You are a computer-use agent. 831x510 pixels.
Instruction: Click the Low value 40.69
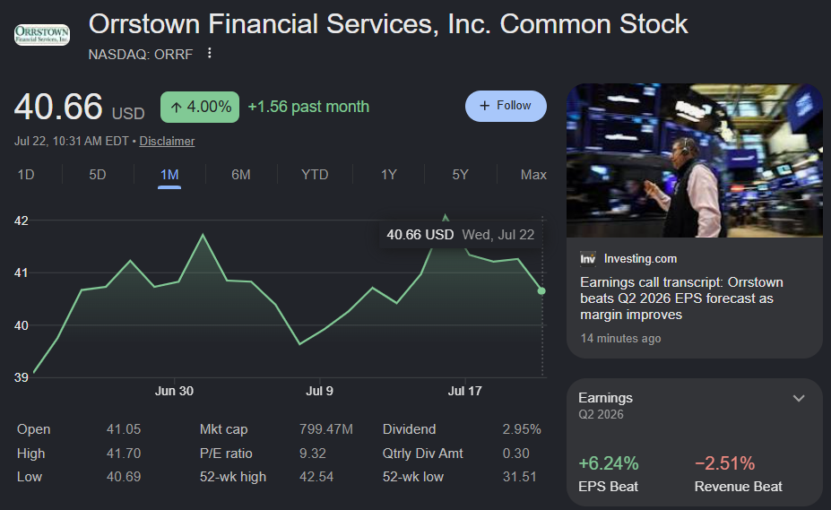click(x=124, y=477)
